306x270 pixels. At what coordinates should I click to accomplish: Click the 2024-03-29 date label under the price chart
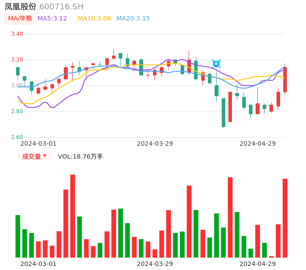(155, 143)
